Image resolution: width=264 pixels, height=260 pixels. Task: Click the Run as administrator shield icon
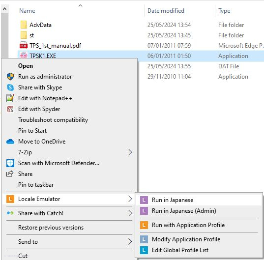(x=10, y=77)
